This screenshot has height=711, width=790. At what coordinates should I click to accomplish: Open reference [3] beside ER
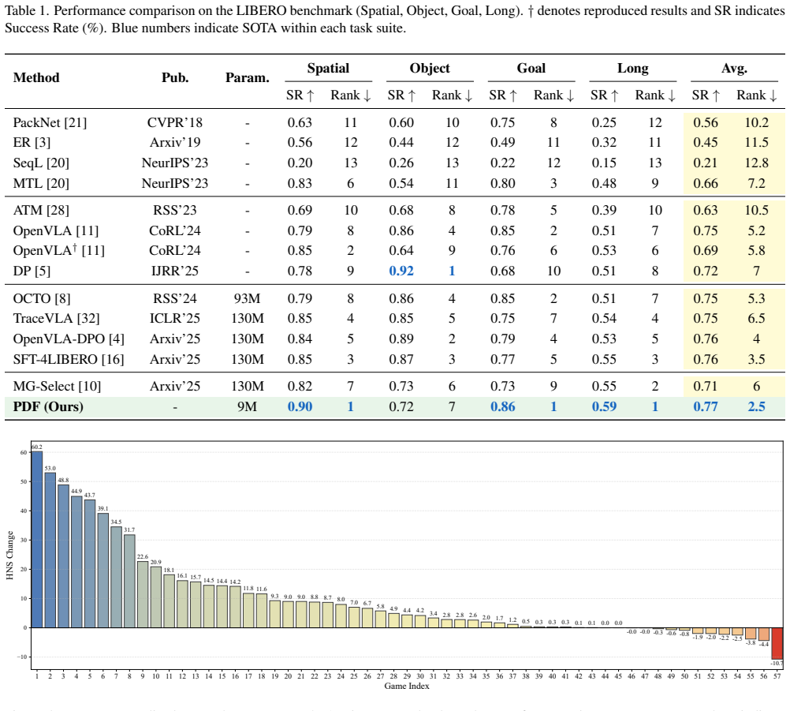coord(43,143)
